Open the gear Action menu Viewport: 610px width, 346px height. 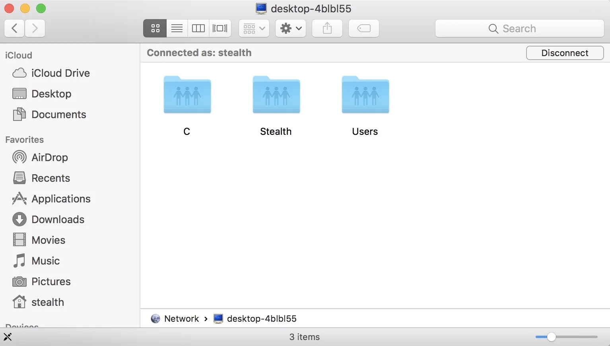pyautogui.click(x=291, y=28)
